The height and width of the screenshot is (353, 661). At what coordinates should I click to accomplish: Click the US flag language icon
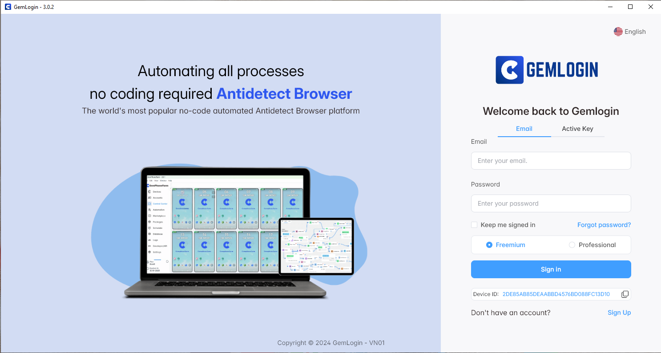tap(618, 32)
